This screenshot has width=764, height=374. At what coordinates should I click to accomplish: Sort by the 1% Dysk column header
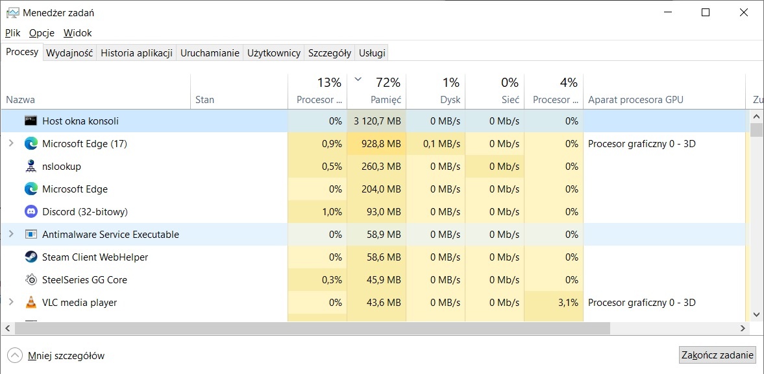click(x=436, y=91)
